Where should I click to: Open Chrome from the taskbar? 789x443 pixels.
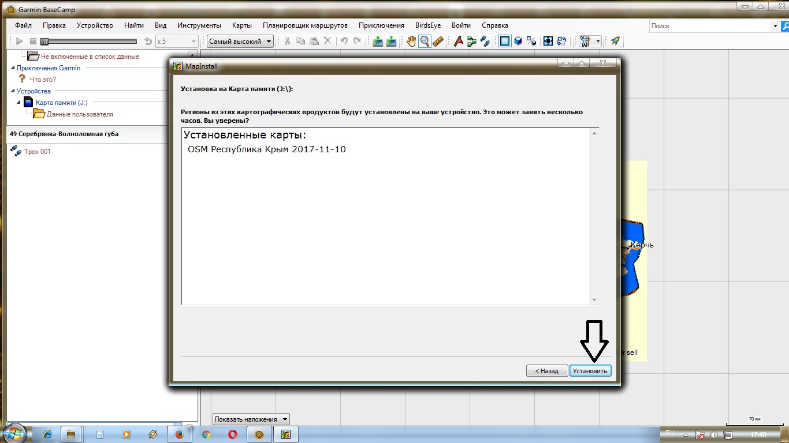[x=206, y=434]
